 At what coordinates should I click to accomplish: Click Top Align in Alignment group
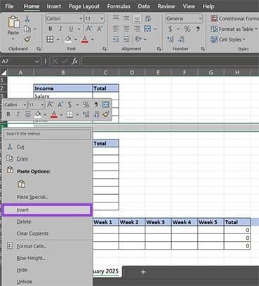tap(116, 18)
